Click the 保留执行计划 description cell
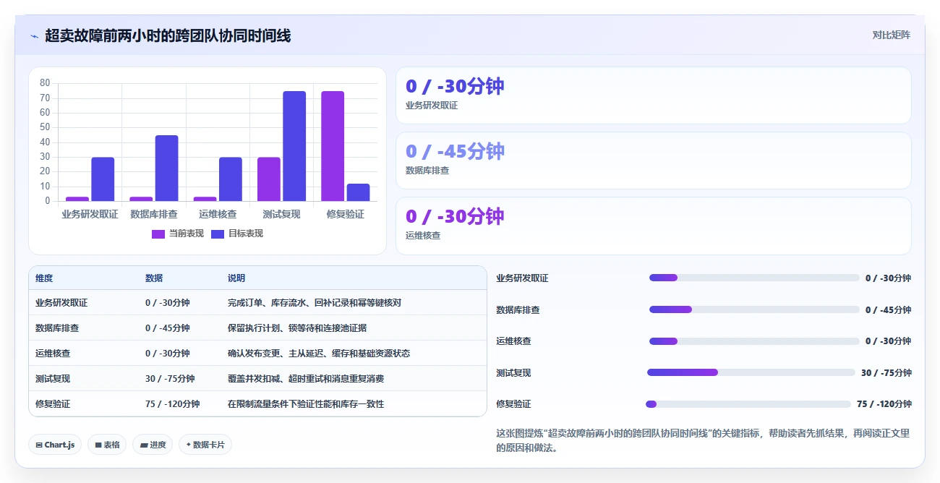940x483 pixels. click(x=297, y=328)
